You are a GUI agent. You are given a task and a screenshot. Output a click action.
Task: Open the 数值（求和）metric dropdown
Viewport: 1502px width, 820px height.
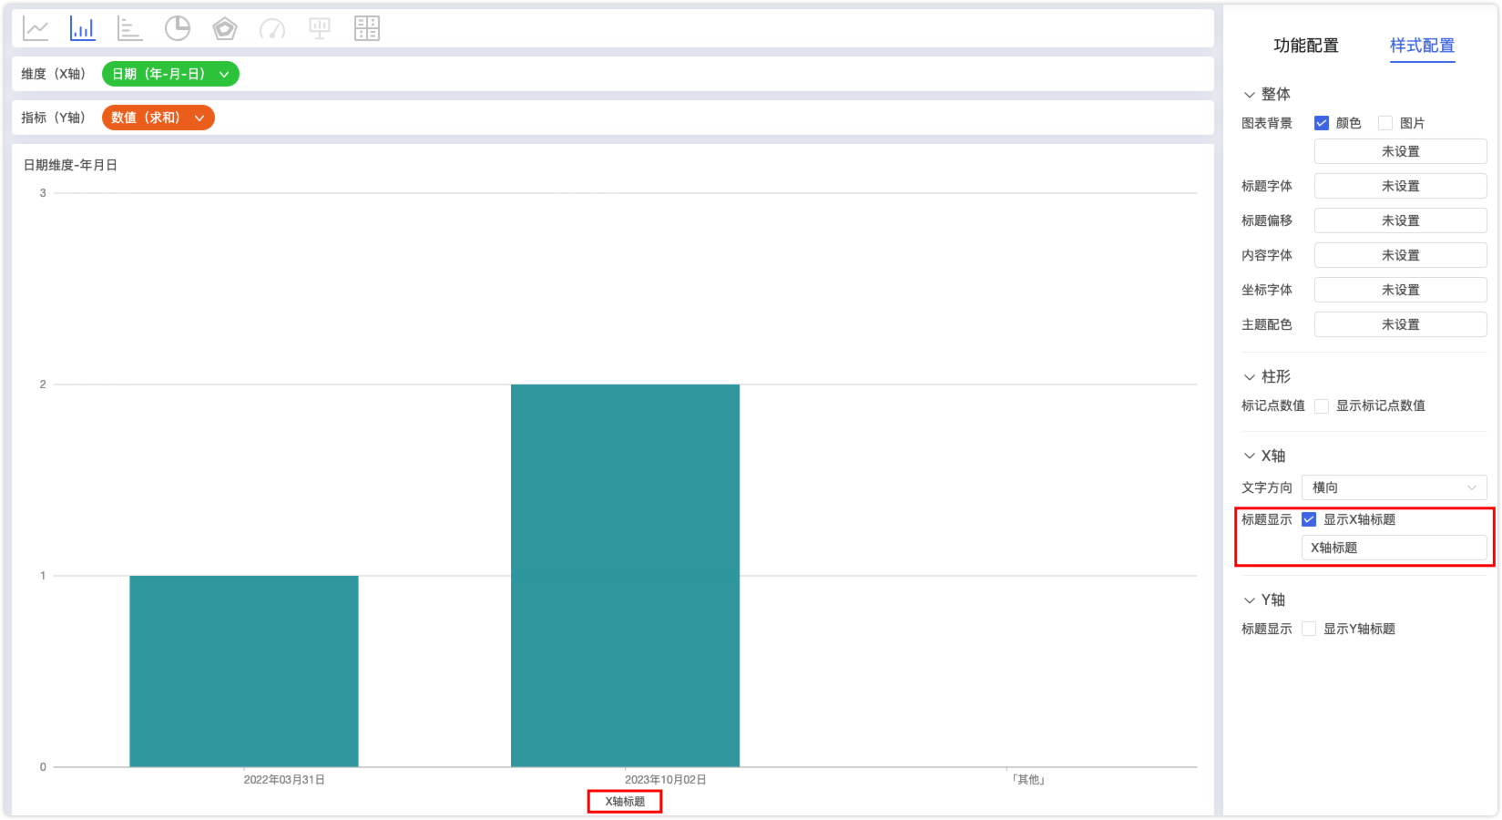coord(158,118)
